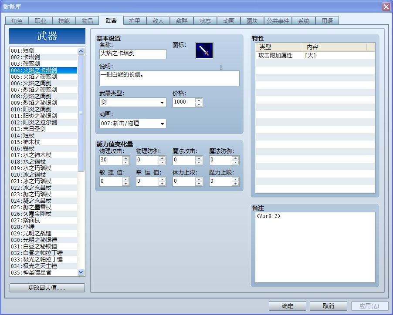393x315 pixels.
Task: Click weapon list scroll up arrow
Action: pyautogui.click(x=81, y=51)
